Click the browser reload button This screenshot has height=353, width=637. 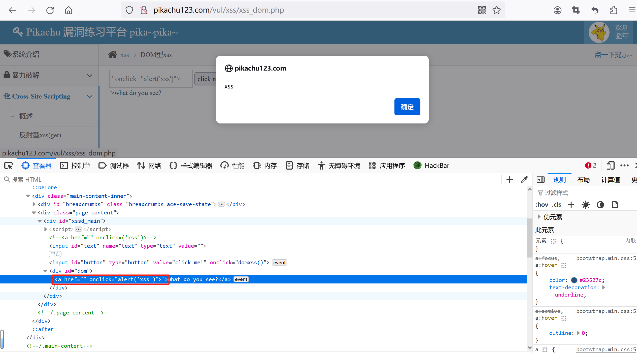point(50,10)
